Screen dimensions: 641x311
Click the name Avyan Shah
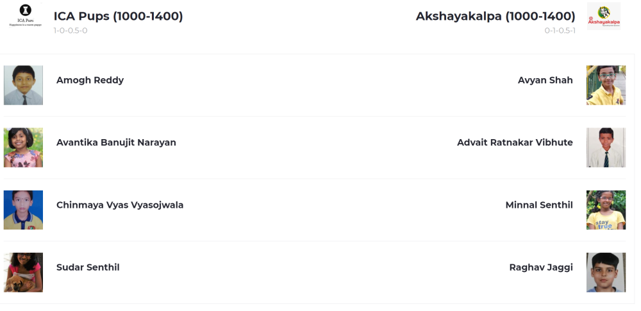coord(545,80)
